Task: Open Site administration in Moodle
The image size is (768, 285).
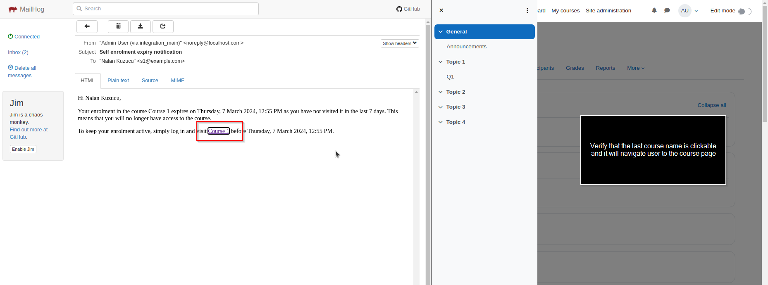Action: click(x=608, y=11)
